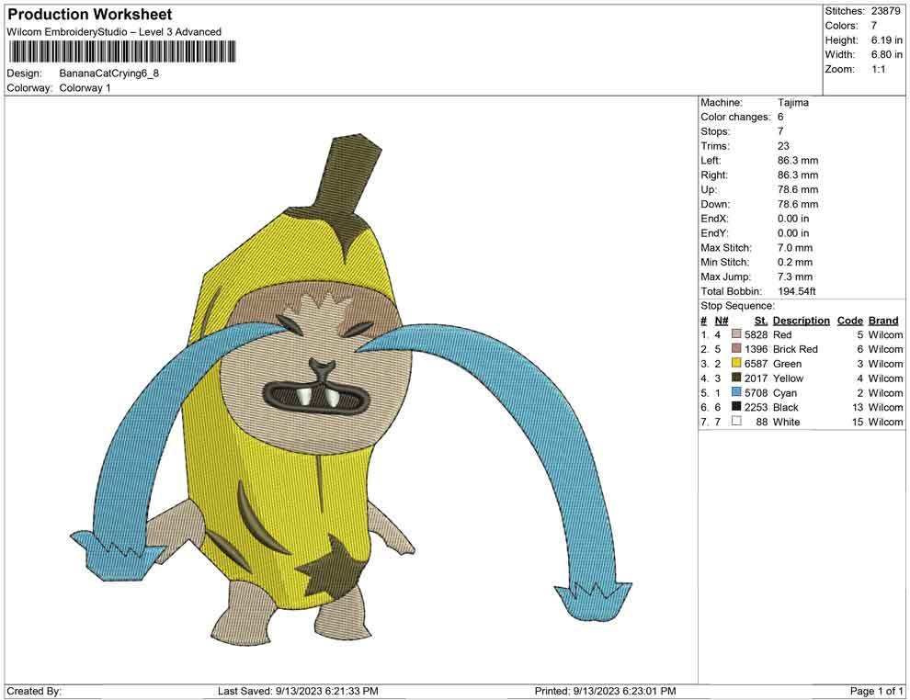
Task: Click the Brick Red description text
Action: [x=795, y=349]
